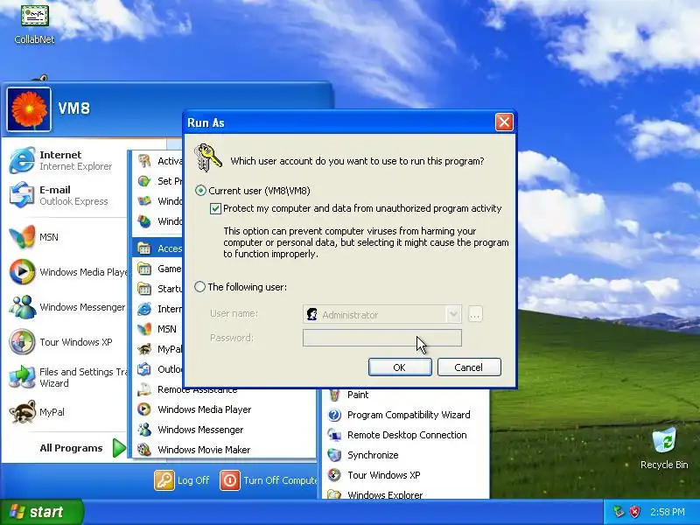Image resolution: width=700 pixels, height=525 pixels.
Task: Click the Start button on taskbar
Action: tap(41, 512)
